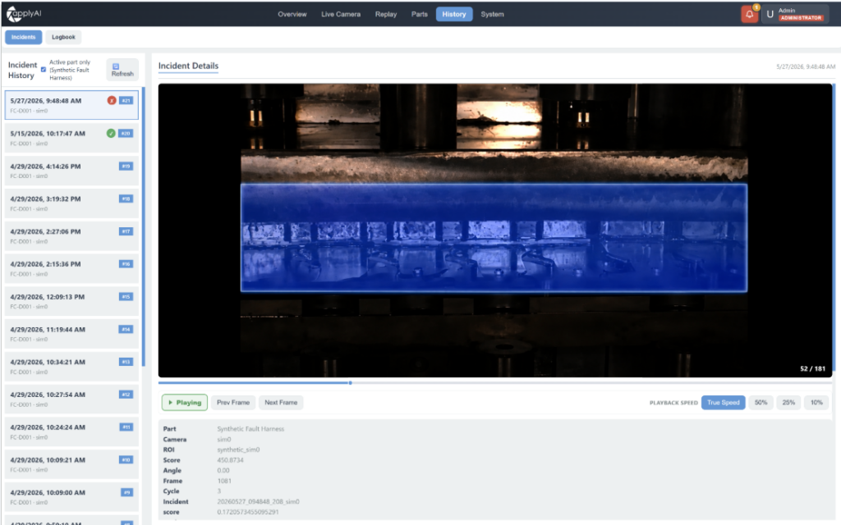Open incident 4/29/2026, 12:09:13 PM
841x525 pixels.
(71, 301)
